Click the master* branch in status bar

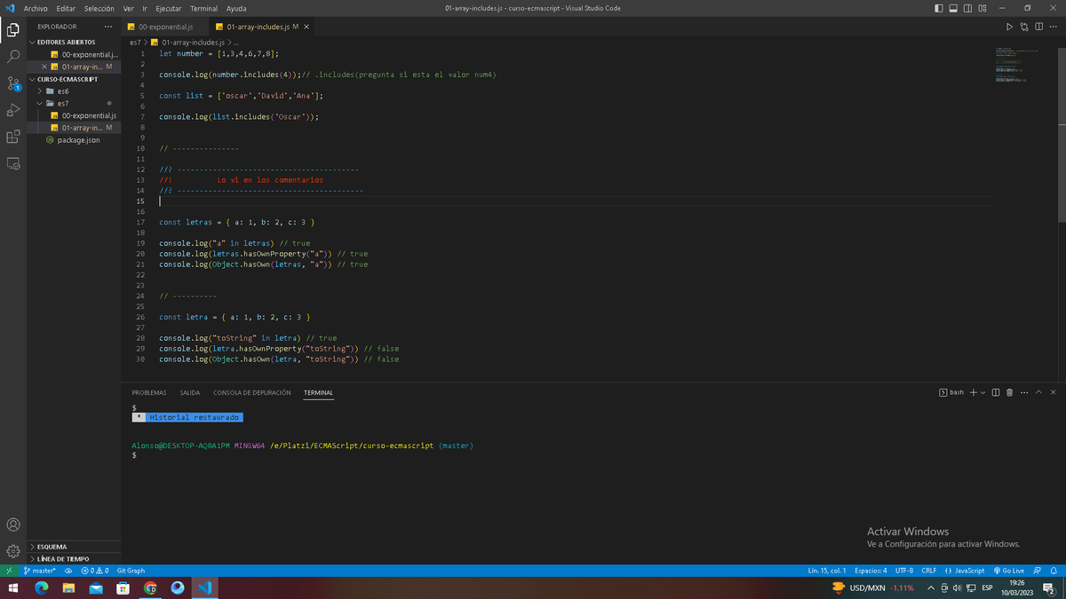click(x=40, y=571)
